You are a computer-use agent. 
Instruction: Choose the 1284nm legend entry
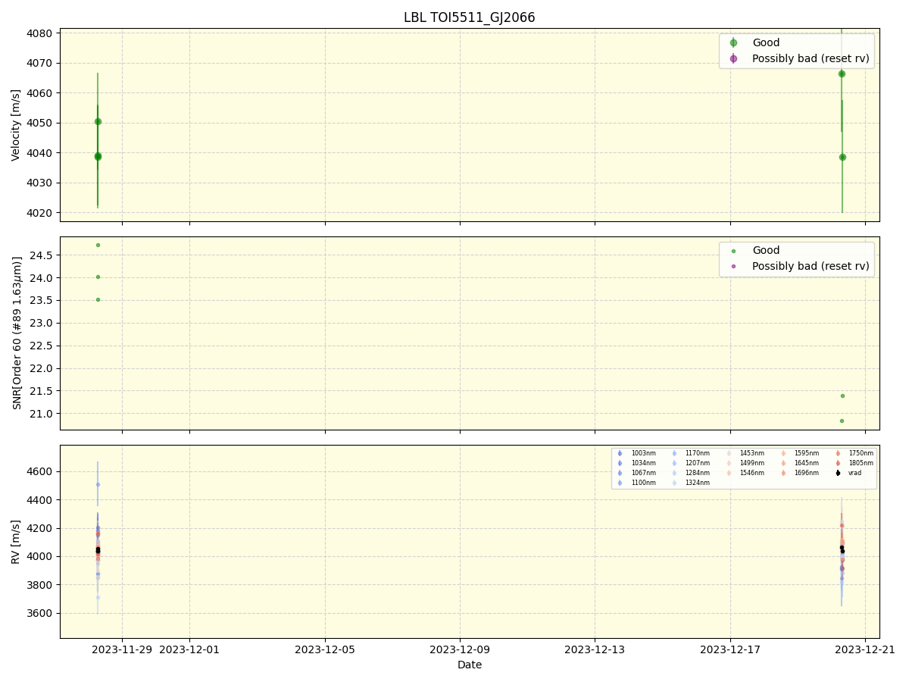[x=690, y=473]
